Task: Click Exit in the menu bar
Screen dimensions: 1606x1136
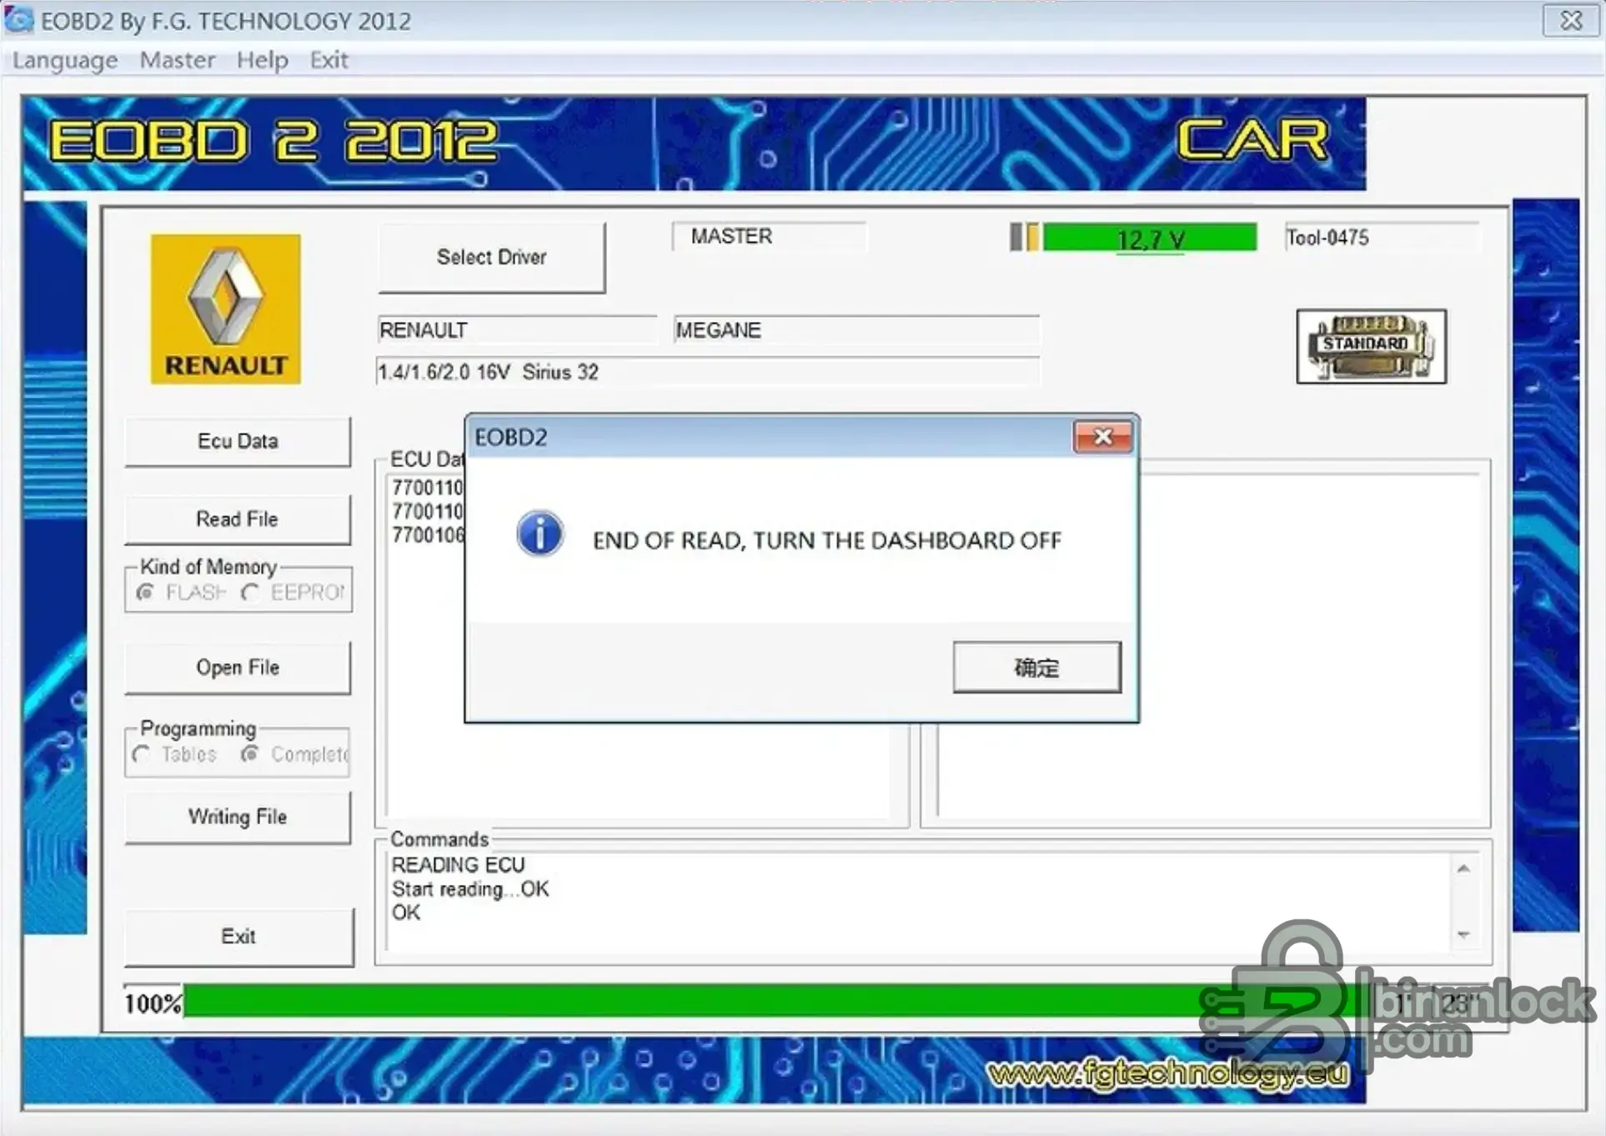Action: (x=329, y=60)
